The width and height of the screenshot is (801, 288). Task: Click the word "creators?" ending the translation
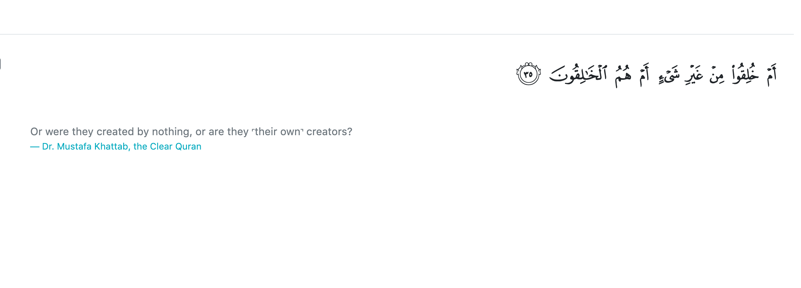[x=329, y=132]
